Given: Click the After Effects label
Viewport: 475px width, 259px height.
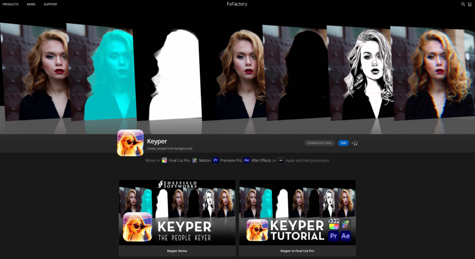Looking at the screenshot, I should pos(261,161).
